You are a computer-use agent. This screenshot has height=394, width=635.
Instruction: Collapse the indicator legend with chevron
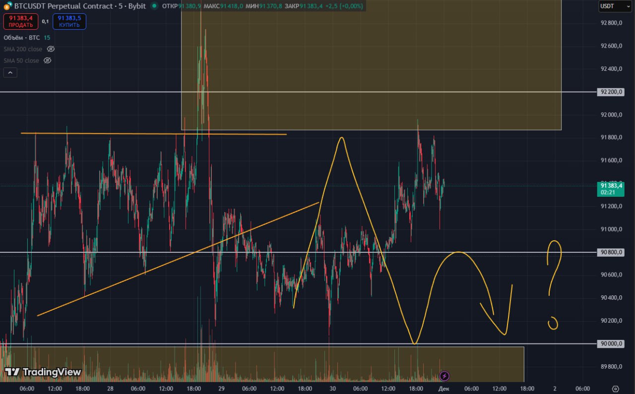(10, 73)
